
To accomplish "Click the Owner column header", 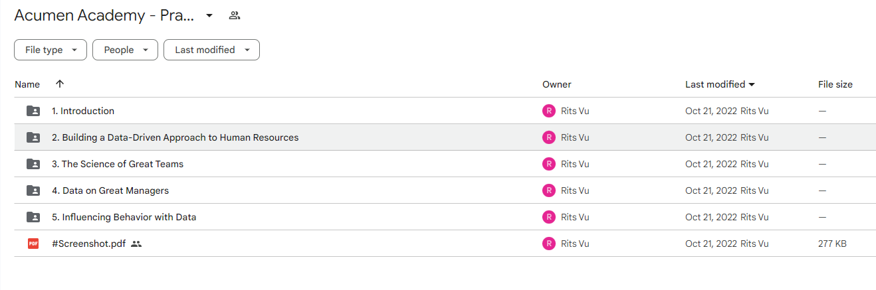I will (557, 84).
